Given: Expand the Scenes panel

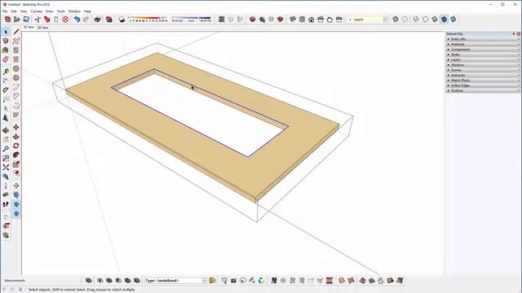Looking at the screenshot, I should tap(483, 70).
